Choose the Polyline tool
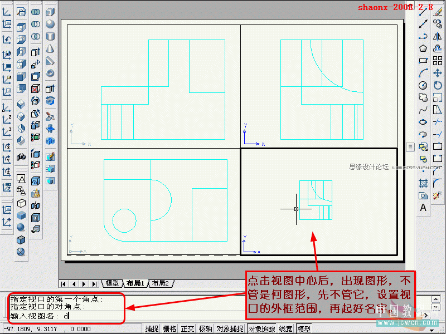The height and width of the screenshot is (334, 446). click(423, 36)
